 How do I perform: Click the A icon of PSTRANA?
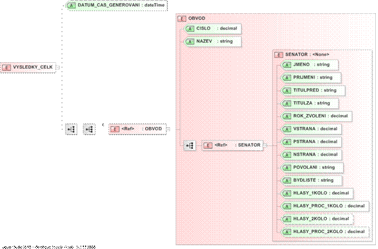point(287,142)
